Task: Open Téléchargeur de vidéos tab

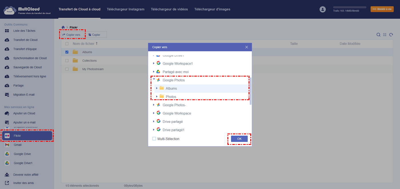Action: pos(169,9)
